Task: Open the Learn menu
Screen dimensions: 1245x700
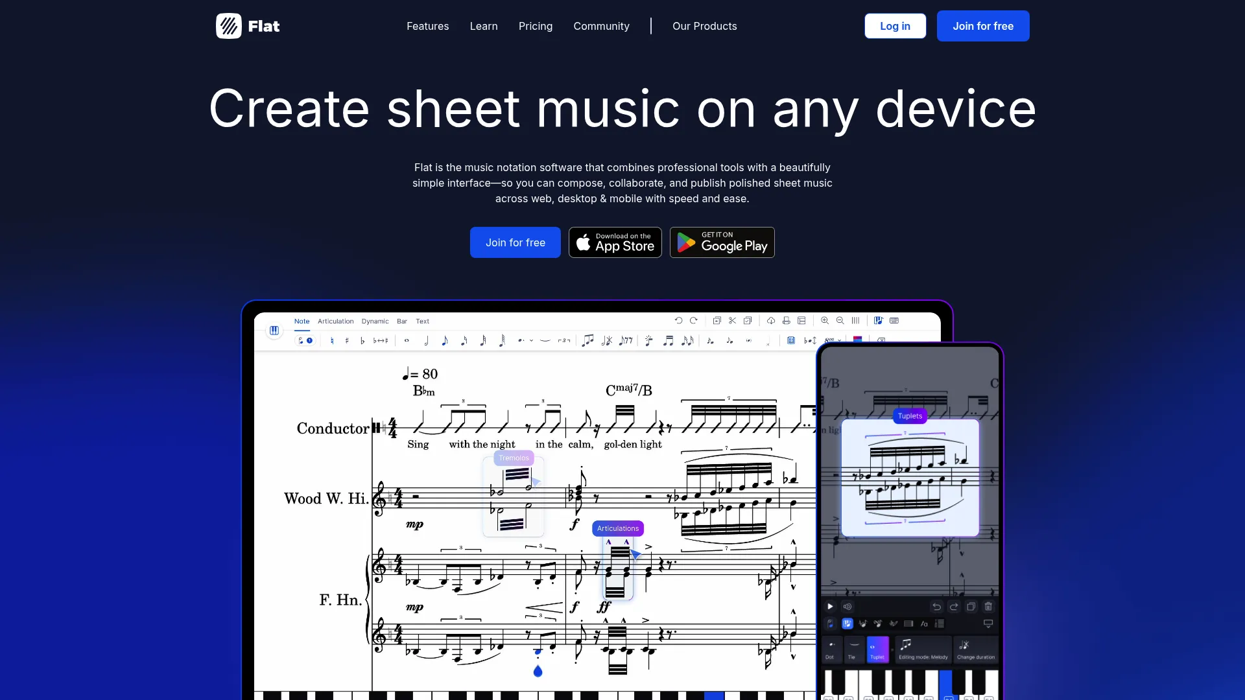Action: click(x=484, y=26)
